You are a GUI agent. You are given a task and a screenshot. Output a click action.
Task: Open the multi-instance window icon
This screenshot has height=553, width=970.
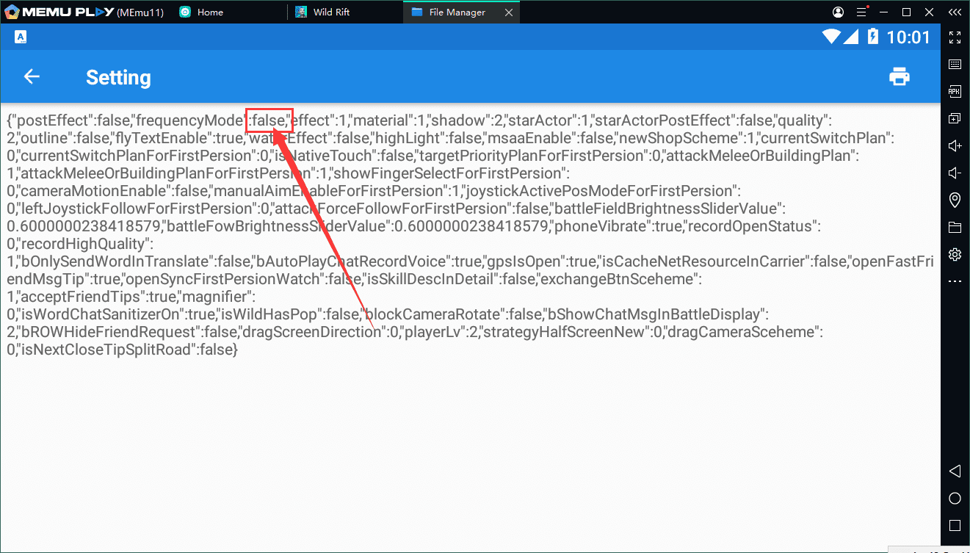(x=955, y=118)
